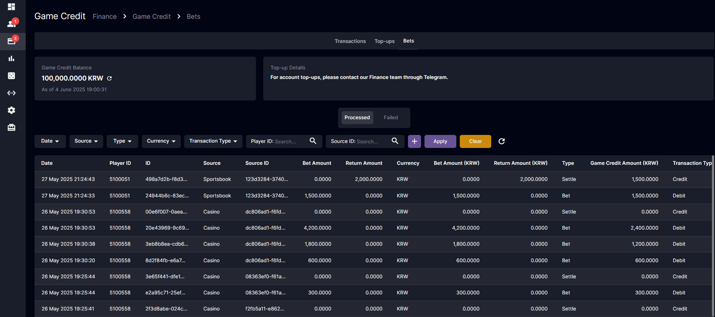Click bet amount 4,200.0000 in Bet Amount column
The height and width of the screenshot is (317, 715).
tap(317, 228)
